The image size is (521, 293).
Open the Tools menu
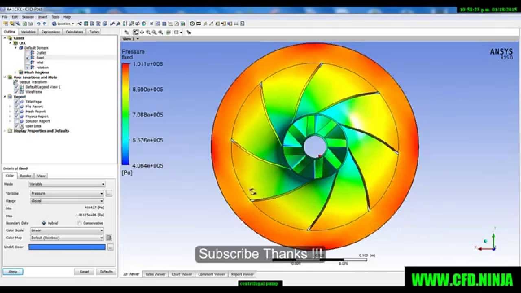(x=55, y=17)
